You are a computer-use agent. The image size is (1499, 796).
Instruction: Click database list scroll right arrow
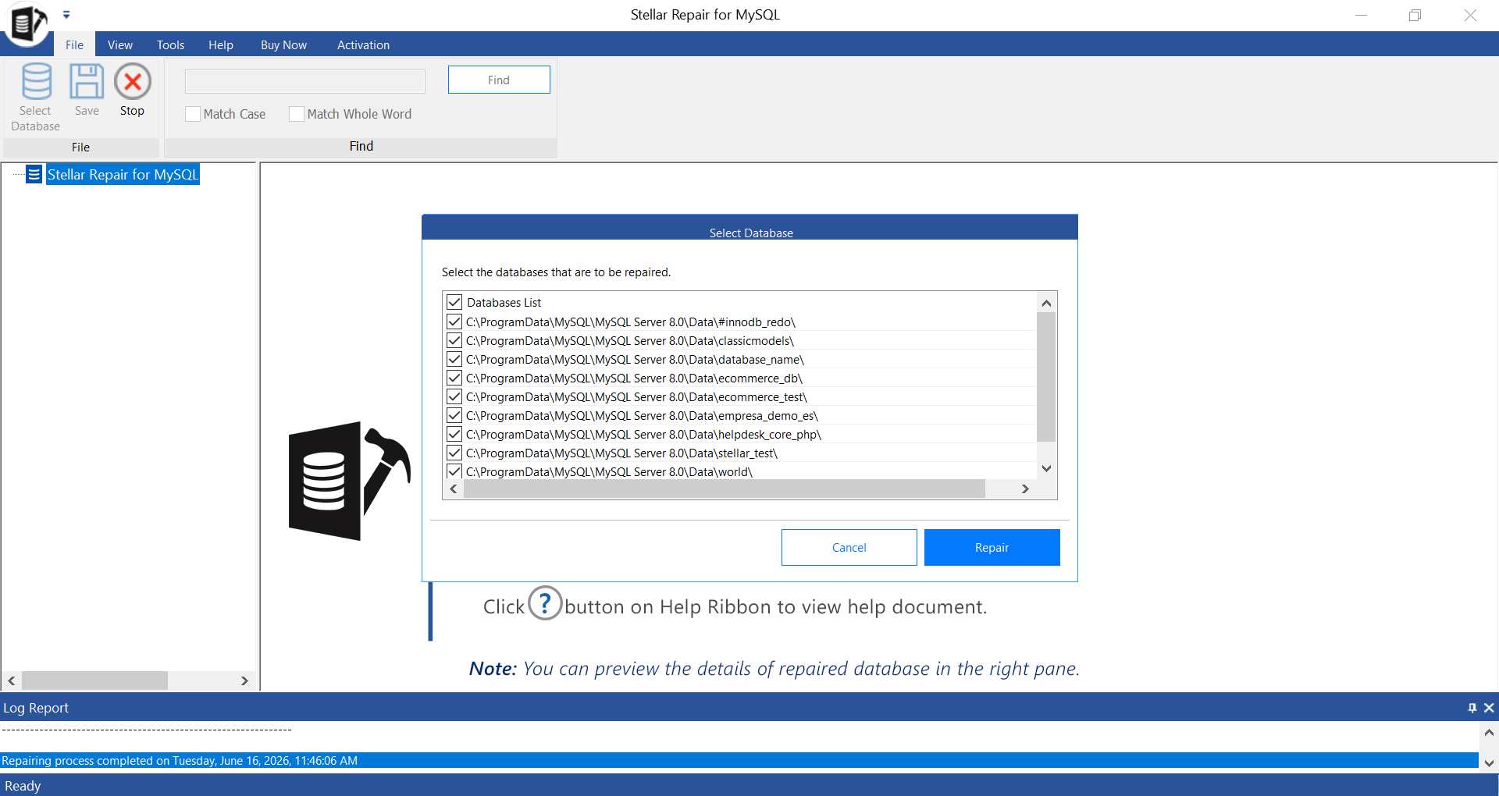pyautogui.click(x=1025, y=489)
